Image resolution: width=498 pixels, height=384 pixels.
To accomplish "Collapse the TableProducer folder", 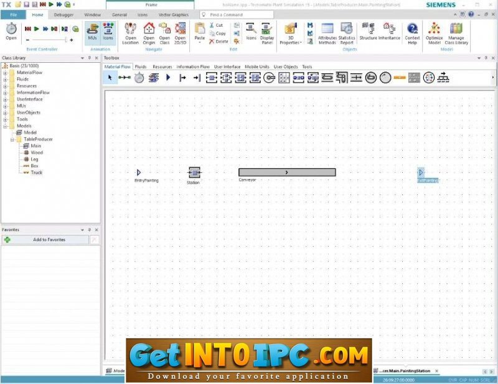I will coord(12,140).
